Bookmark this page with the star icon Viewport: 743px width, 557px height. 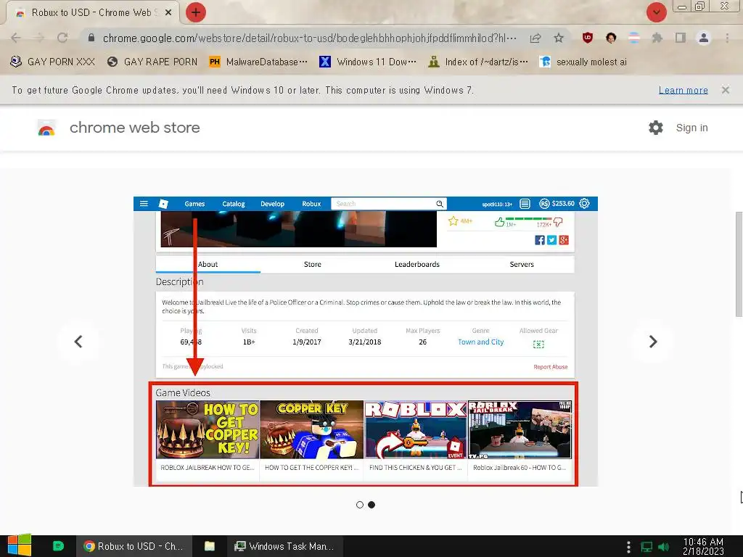(x=559, y=38)
